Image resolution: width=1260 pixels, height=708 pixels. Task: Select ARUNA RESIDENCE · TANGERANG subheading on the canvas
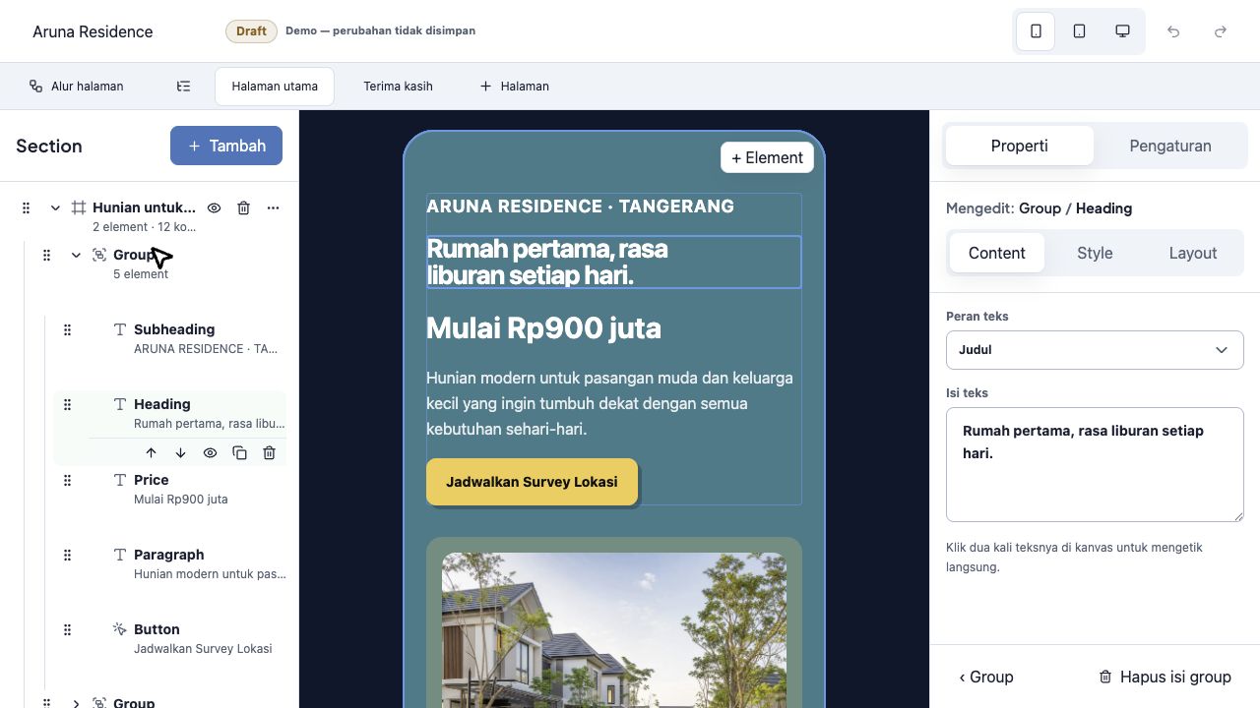[x=580, y=206]
